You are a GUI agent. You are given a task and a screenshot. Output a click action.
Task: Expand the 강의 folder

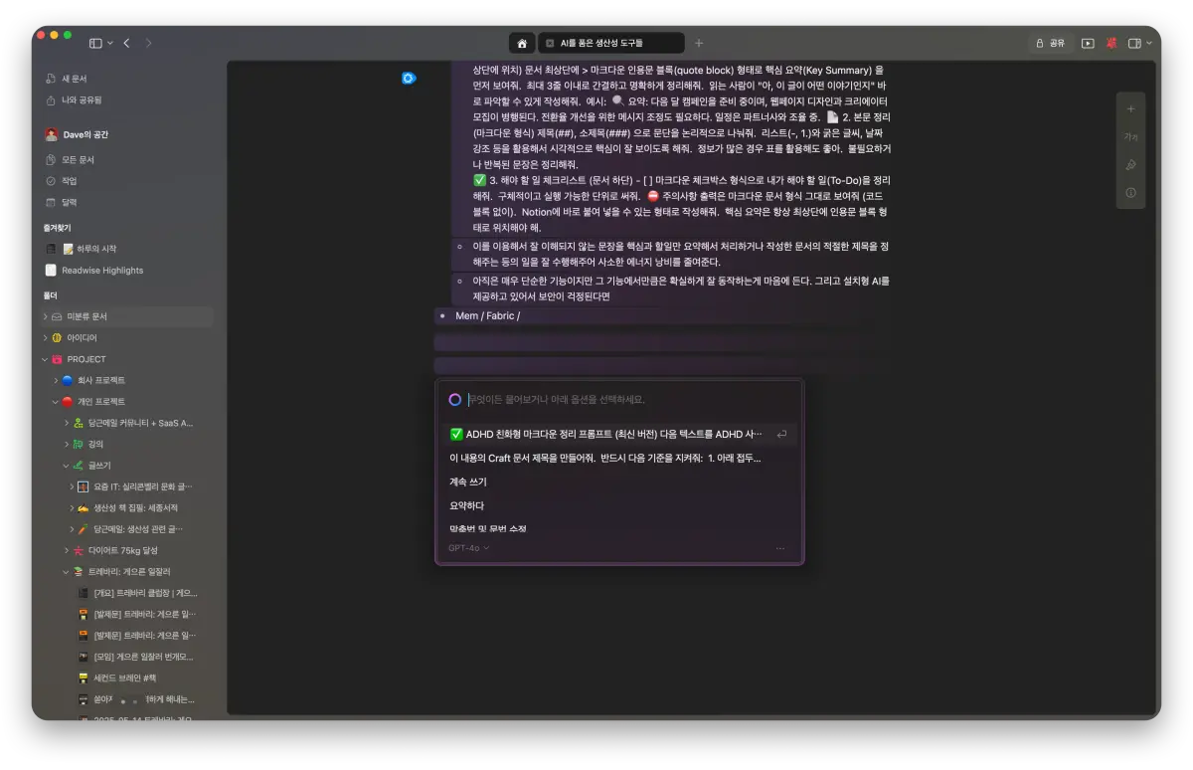(67, 445)
